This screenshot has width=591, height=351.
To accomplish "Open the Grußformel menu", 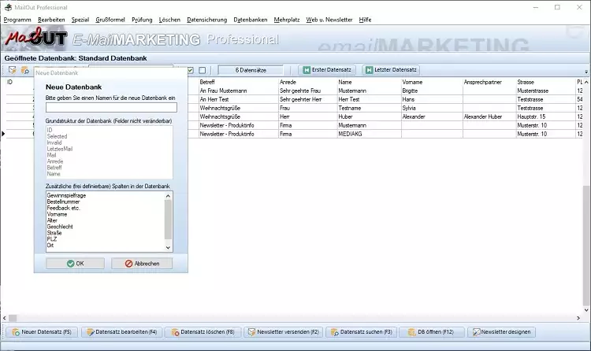I will pos(110,19).
